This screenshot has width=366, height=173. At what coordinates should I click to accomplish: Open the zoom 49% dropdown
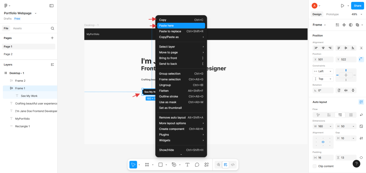coord(356,14)
